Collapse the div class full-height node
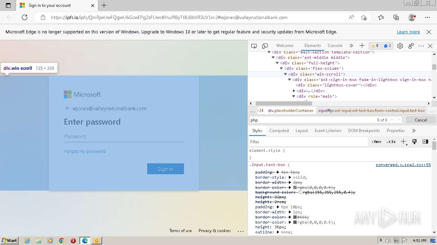This screenshot has height=245, width=437. point(277,63)
